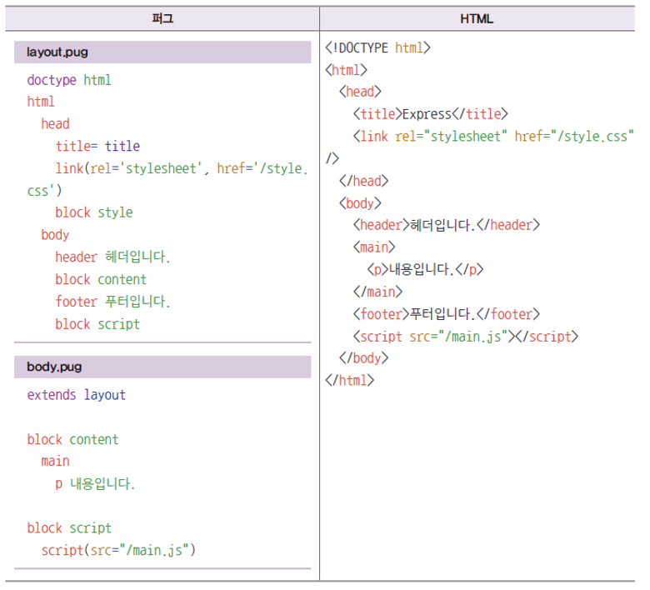Click the 'title= title' line
650x590 pixels.
[99, 148]
